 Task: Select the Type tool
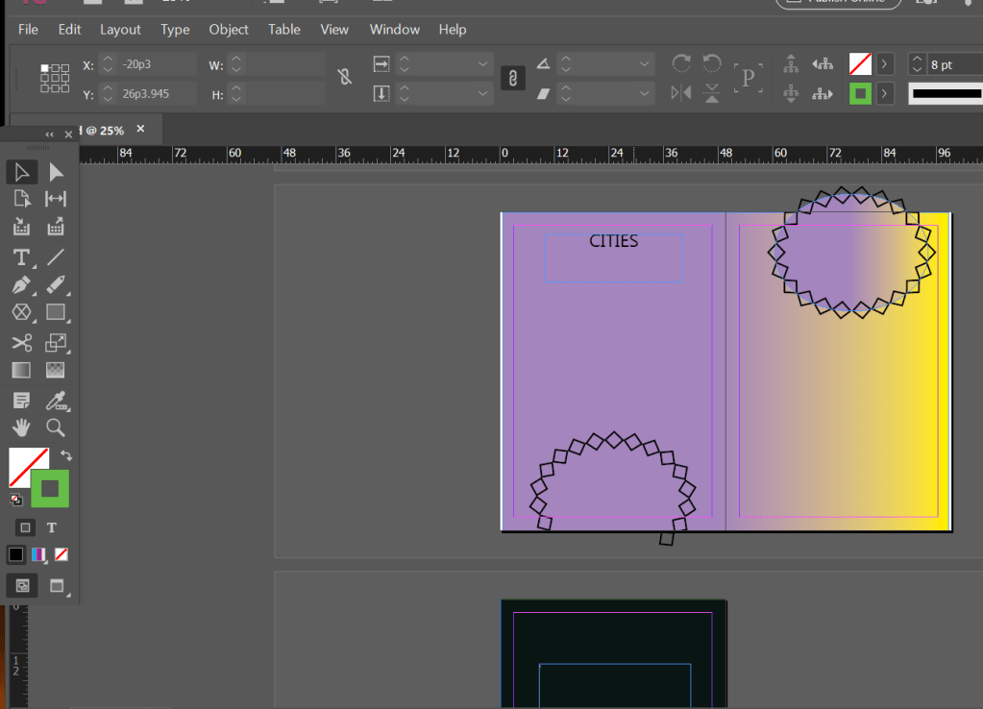click(21, 257)
